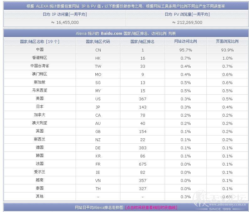Select the 中国 row name cell
The image size is (249, 212).
(40, 50)
